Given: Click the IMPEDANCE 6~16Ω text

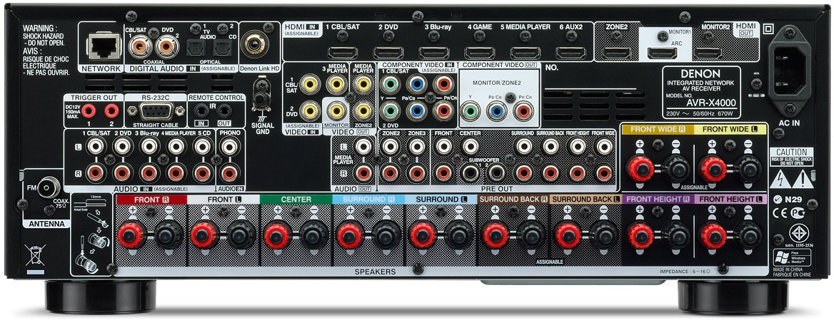Looking at the screenshot, I should [x=685, y=271].
